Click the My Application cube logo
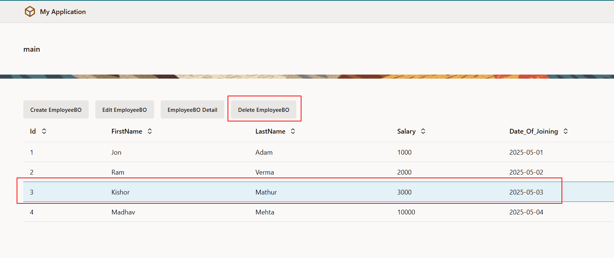Screen dimensions: 614x258 coord(30,12)
